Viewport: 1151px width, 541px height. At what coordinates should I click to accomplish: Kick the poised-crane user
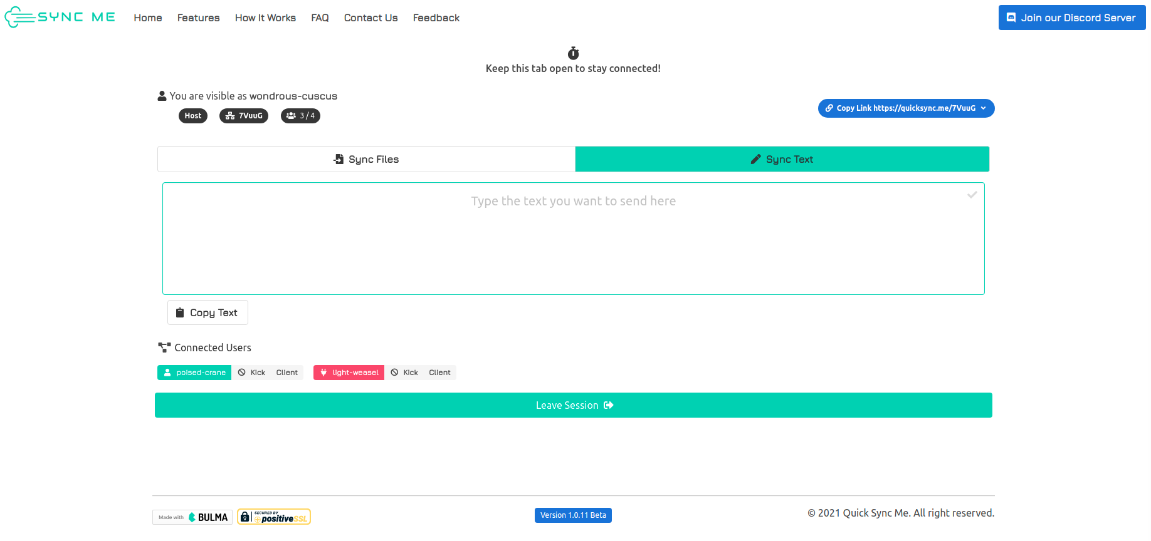252,373
